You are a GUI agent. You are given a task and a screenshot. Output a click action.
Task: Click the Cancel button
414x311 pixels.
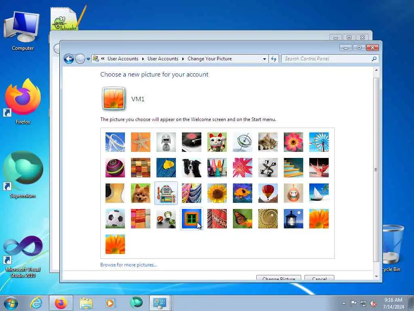(319, 278)
